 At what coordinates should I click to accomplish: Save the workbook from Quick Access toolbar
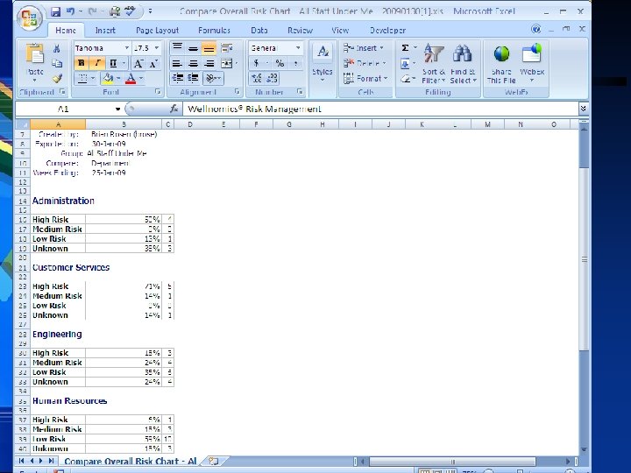(x=55, y=11)
